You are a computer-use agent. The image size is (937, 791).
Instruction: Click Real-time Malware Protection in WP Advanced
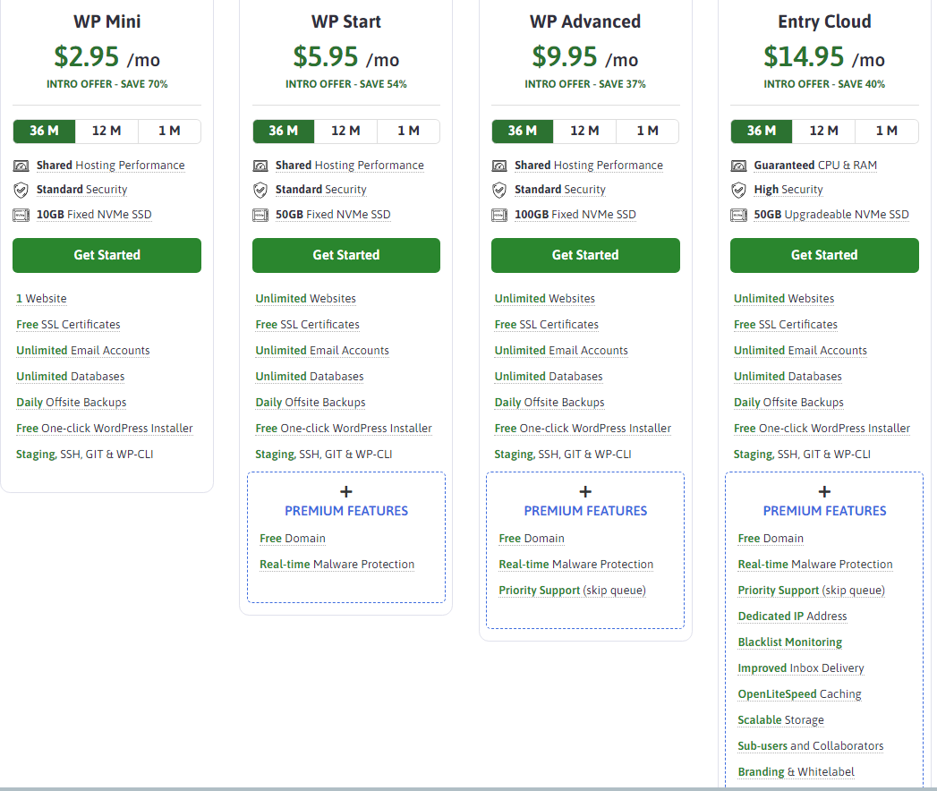click(576, 565)
